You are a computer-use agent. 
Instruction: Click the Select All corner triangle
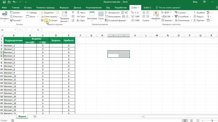pos(2,36)
